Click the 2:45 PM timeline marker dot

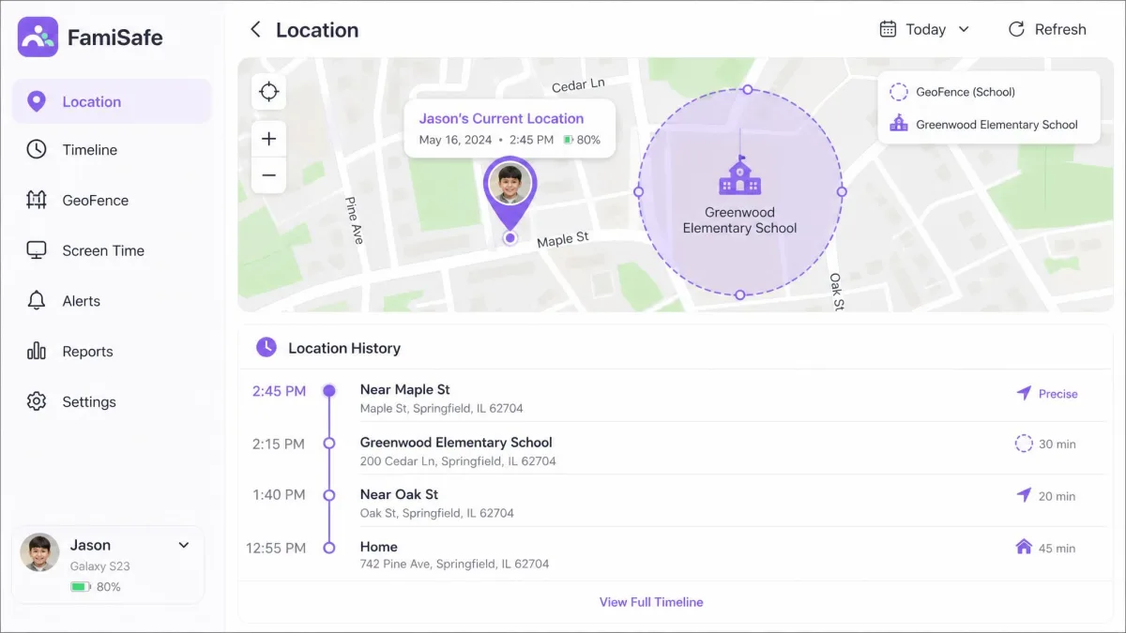pos(328,391)
